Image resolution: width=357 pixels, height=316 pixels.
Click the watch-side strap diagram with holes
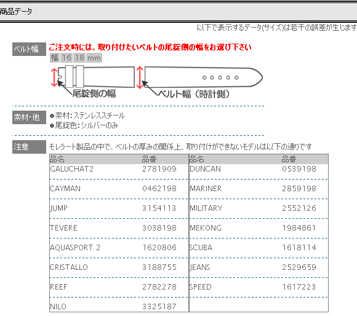point(204,77)
